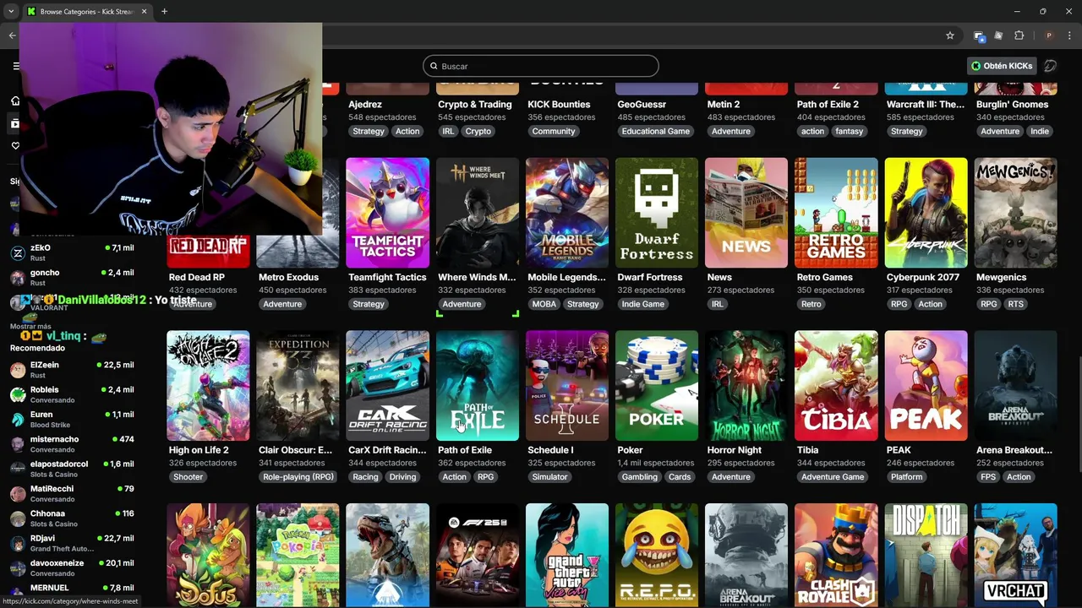This screenshot has width=1082, height=608.
Task: Select Role-playing (RPG) tag under Clair Obscur
Action: point(298,477)
